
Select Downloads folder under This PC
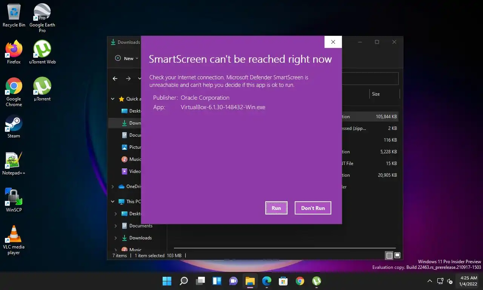coord(137,238)
